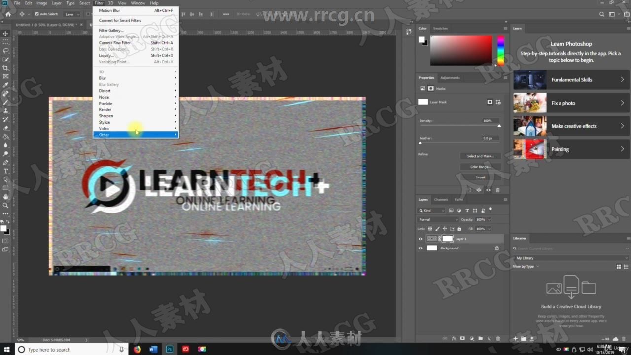
Task: Toggle lock image pixels brush icon
Action: [x=437, y=229]
